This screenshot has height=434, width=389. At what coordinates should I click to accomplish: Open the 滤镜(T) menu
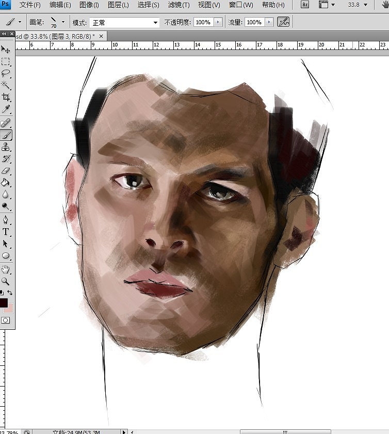pyautogui.click(x=179, y=5)
